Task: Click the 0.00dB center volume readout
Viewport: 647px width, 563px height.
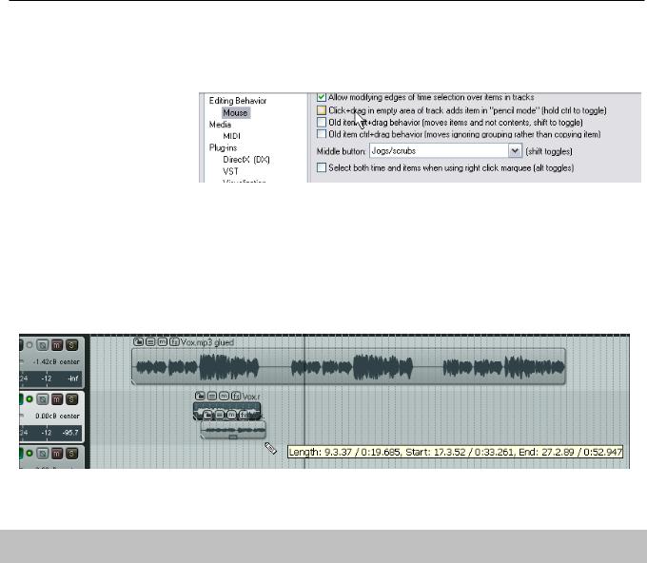Action: pyautogui.click(x=57, y=416)
